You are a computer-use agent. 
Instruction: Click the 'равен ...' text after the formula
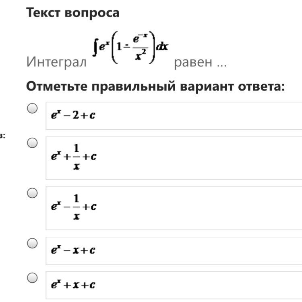coord(200,63)
